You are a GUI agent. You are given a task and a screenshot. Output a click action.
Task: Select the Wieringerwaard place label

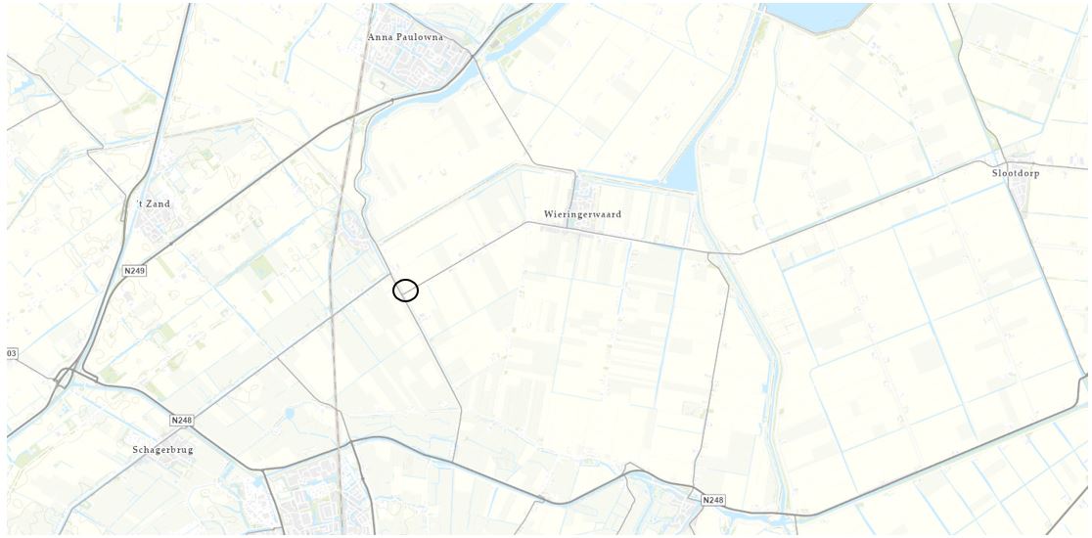(583, 214)
